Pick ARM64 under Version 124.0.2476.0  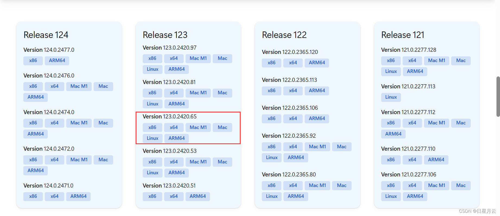[x=36, y=97]
